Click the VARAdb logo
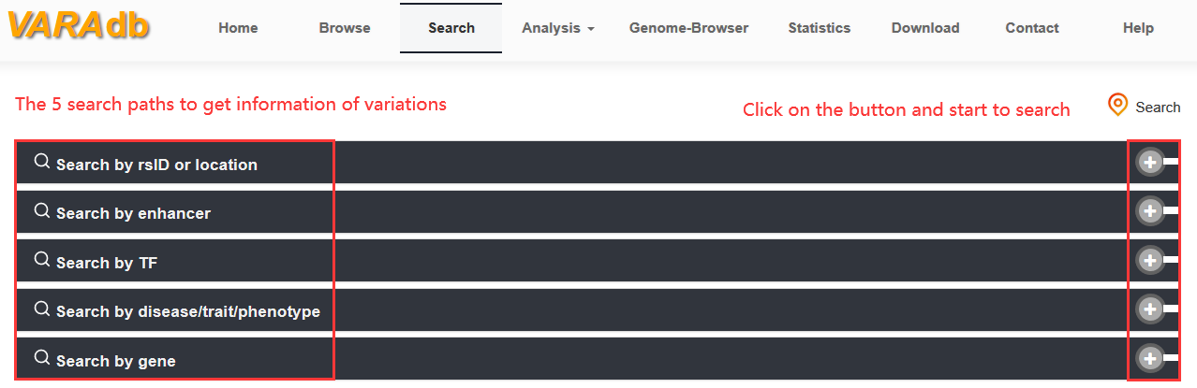This screenshot has height=388, width=1197. point(79,25)
